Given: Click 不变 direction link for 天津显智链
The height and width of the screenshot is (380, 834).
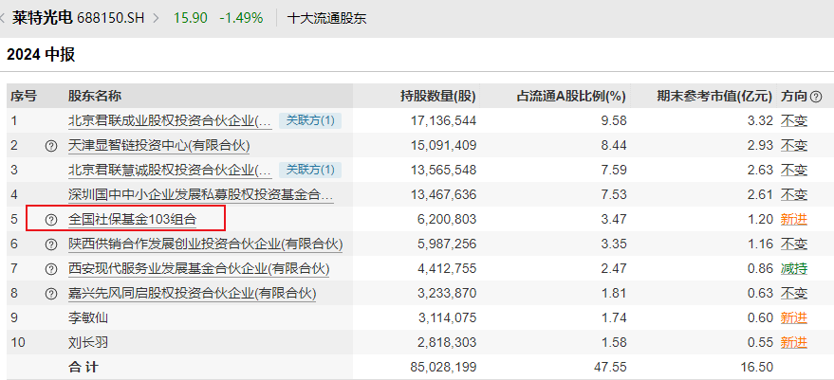Looking at the screenshot, I should point(793,146).
